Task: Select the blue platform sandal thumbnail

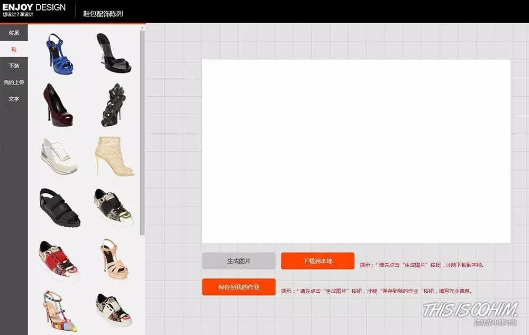Action: 59,54
